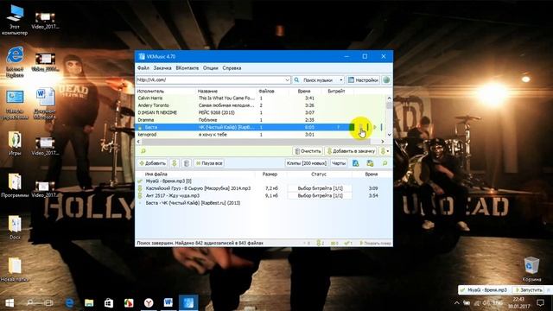Image resolution: width=553 pixels, height=311 pixels.
Task: Click the Очистить button
Action: (308, 151)
